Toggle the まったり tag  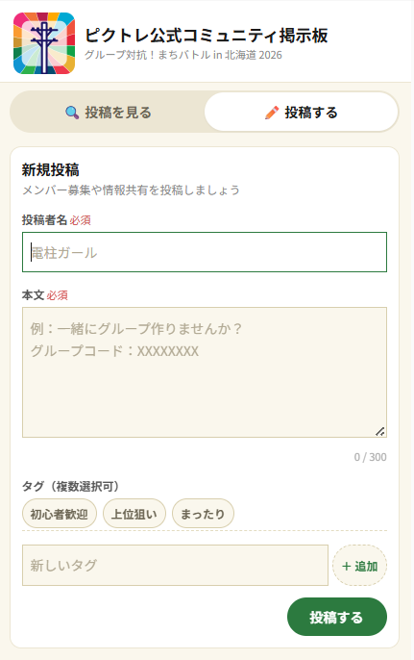[203, 514]
